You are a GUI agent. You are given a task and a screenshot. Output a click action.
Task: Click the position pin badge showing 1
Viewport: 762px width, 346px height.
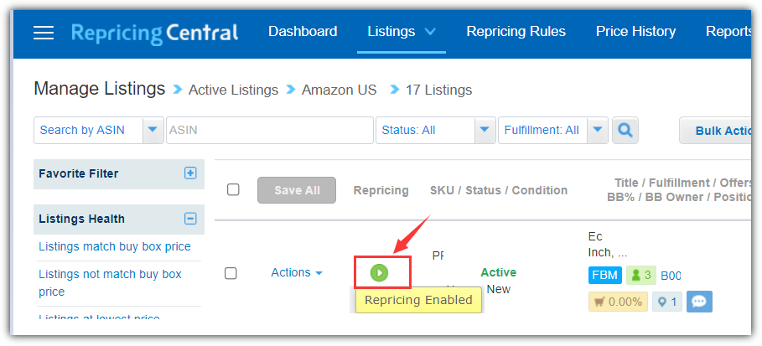pyautogui.click(x=667, y=302)
